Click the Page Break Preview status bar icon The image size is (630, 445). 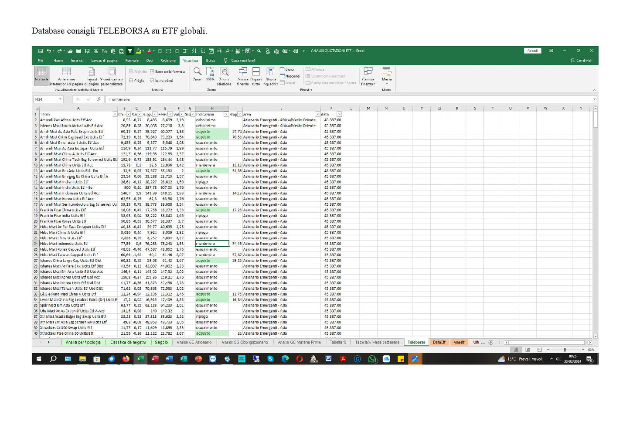(539, 350)
